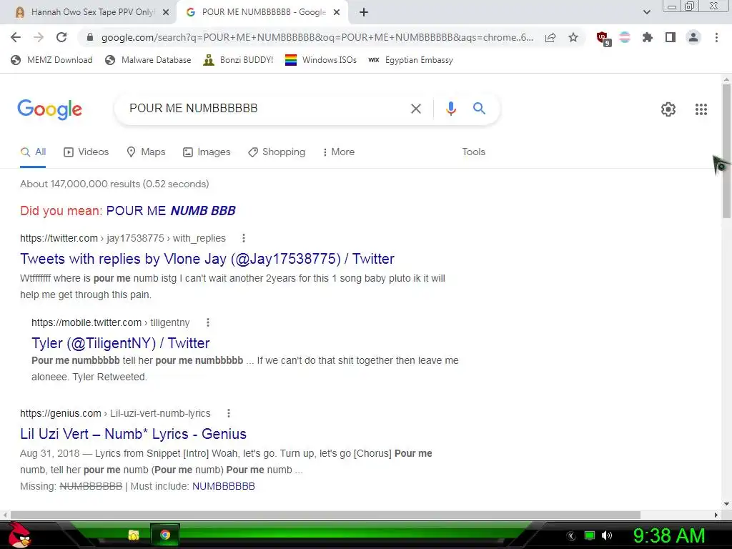Open options for genius.com result
The image size is (732, 549).
[x=228, y=413]
